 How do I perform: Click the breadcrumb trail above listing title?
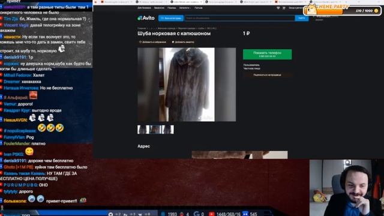(x=177, y=28)
